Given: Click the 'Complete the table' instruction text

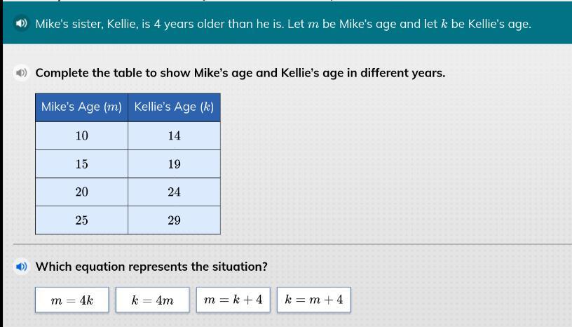Looking at the screenshot, I should (240, 73).
